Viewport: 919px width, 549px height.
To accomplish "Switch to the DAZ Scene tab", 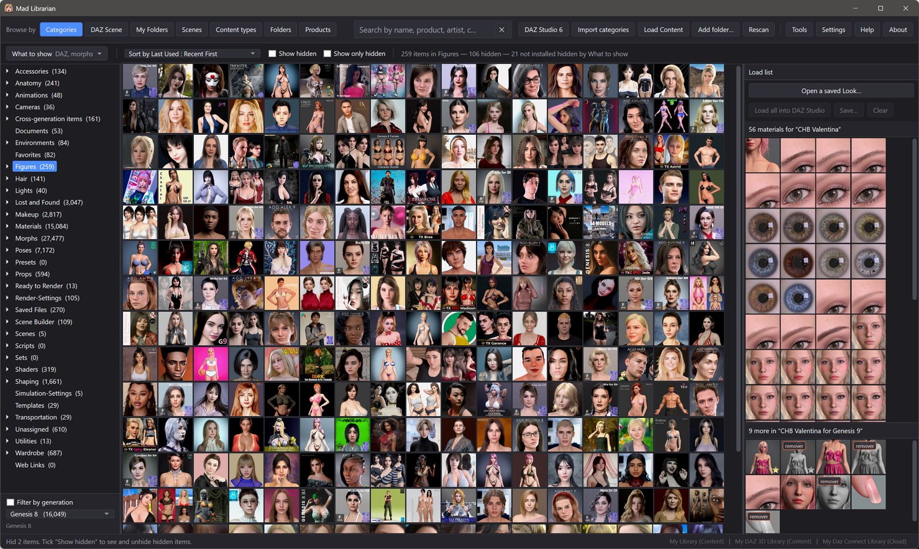I will (106, 30).
